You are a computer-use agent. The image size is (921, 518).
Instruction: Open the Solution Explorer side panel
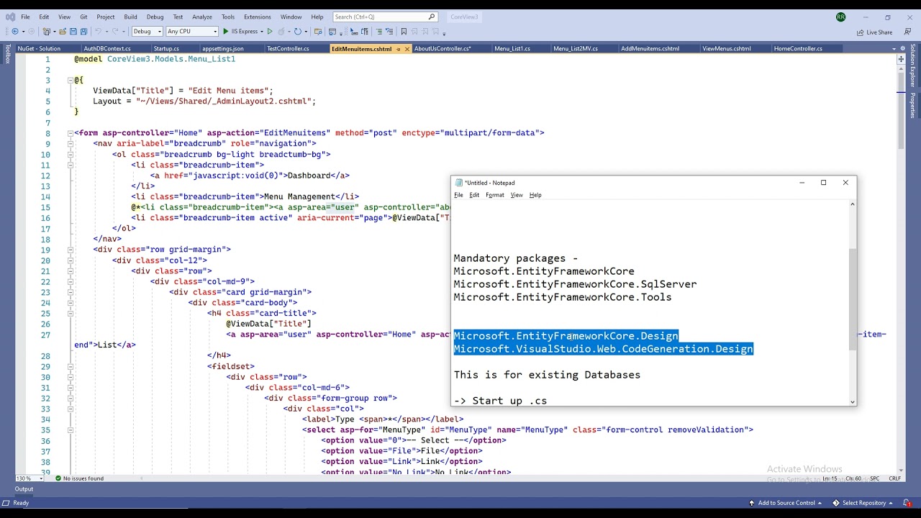(x=913, y=66)
